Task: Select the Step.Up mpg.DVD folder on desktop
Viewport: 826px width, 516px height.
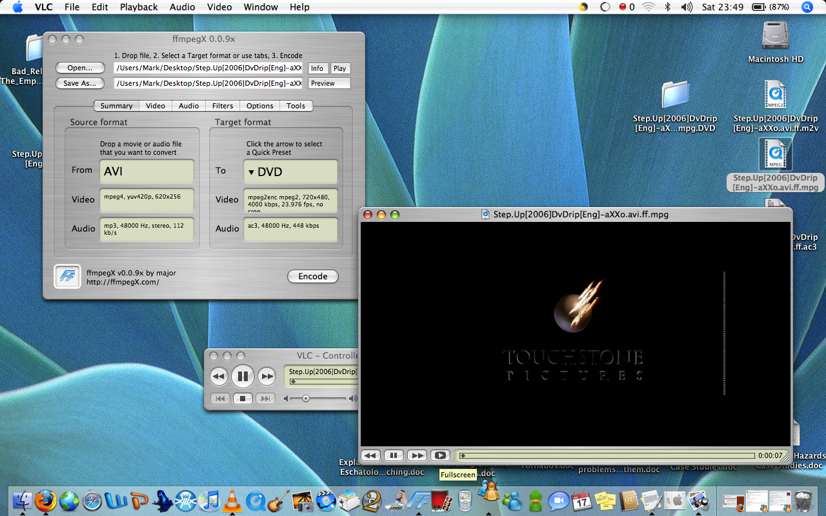Action: click(x=675, y=95)
